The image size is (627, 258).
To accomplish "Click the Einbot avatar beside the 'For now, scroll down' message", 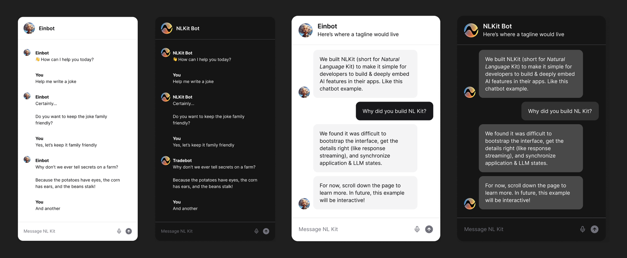I will click(304, 204).
